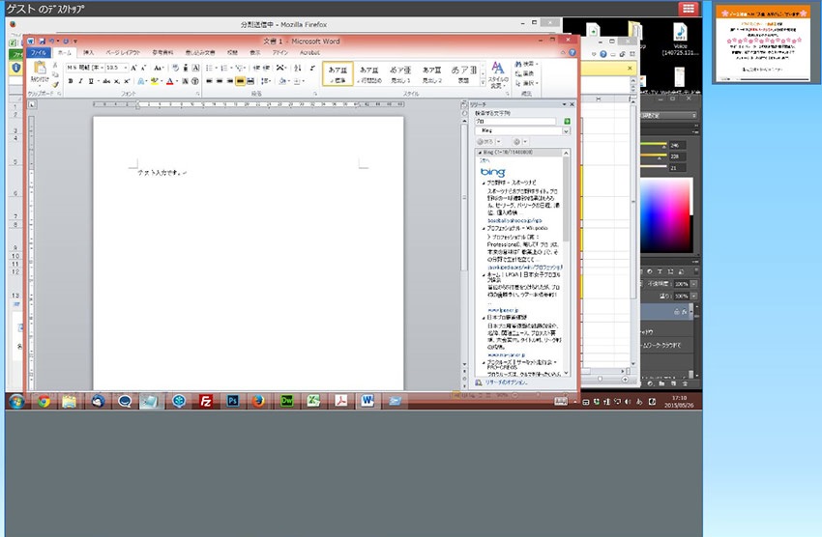Apply Bold formatting in Word
The width and height of the screenshot is (822, 537).
[71, 81]
